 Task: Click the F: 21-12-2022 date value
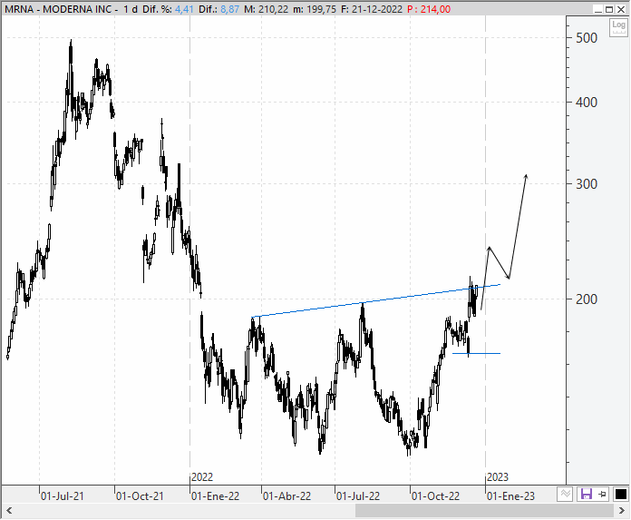372,9
